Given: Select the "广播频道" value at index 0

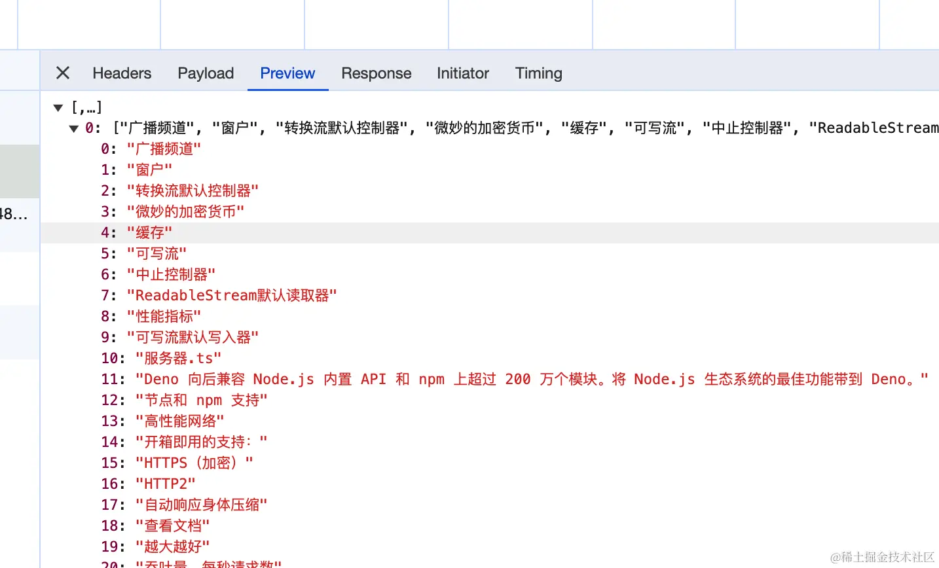Looking at the screenshot, I should tap(164, 149).
